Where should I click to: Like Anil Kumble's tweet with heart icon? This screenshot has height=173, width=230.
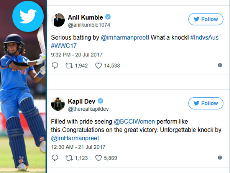coord(99,66)
